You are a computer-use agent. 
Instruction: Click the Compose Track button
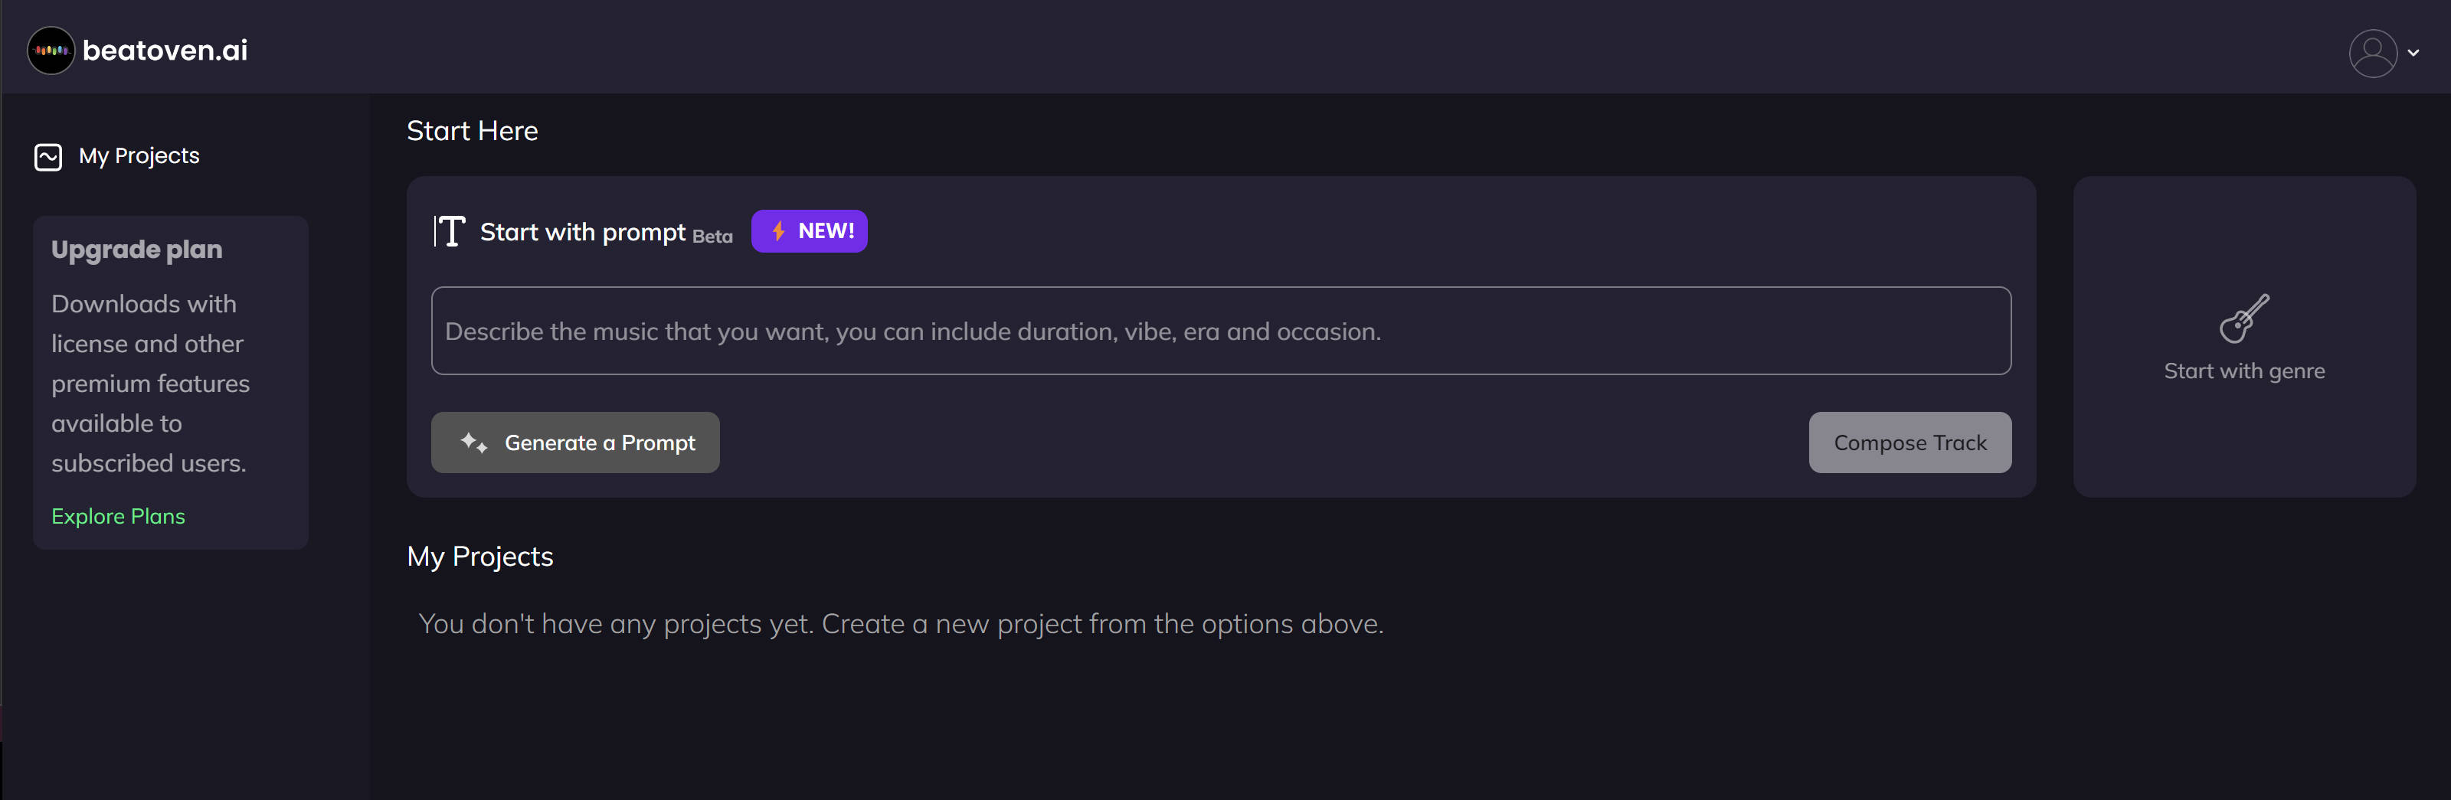(x=1909, y=442)
